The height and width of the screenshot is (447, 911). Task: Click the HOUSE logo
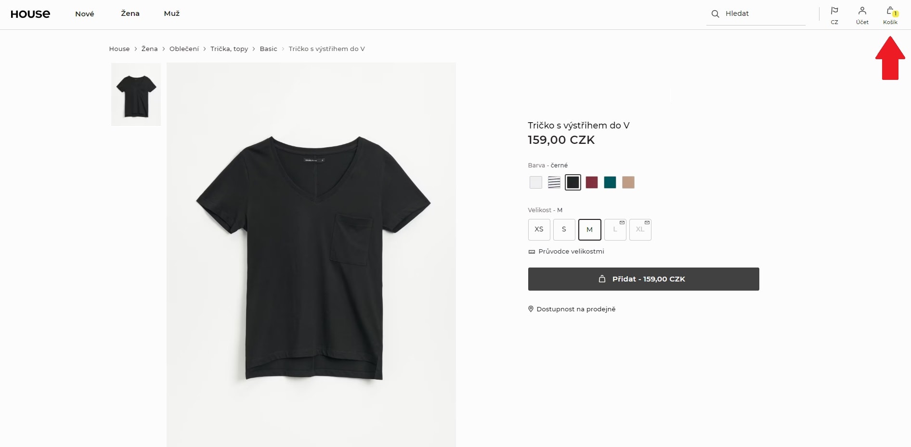[x=30, y=14]
